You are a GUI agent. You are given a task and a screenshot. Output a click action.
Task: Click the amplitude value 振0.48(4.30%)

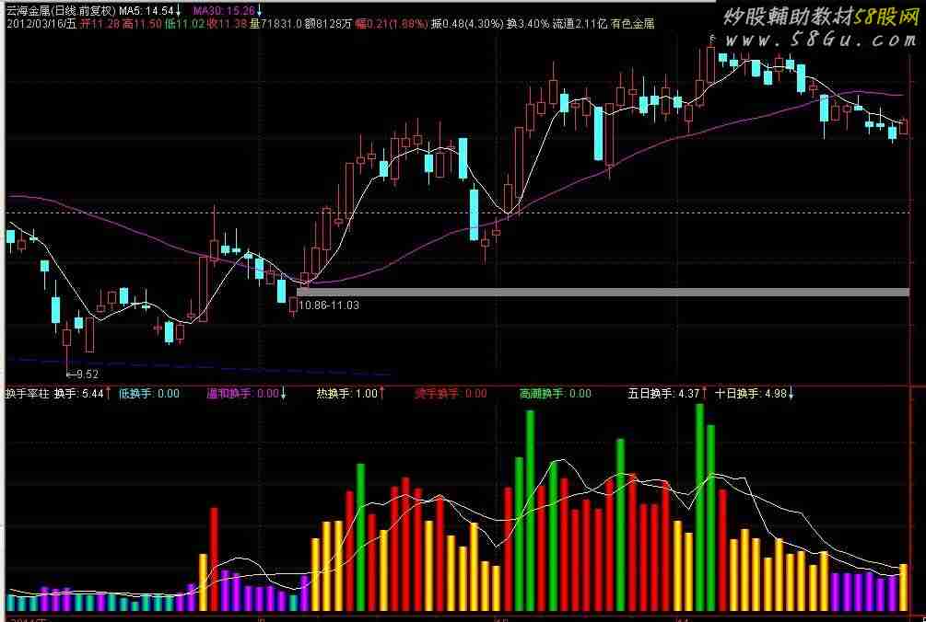pyautogui.click(x=468, y=24)
